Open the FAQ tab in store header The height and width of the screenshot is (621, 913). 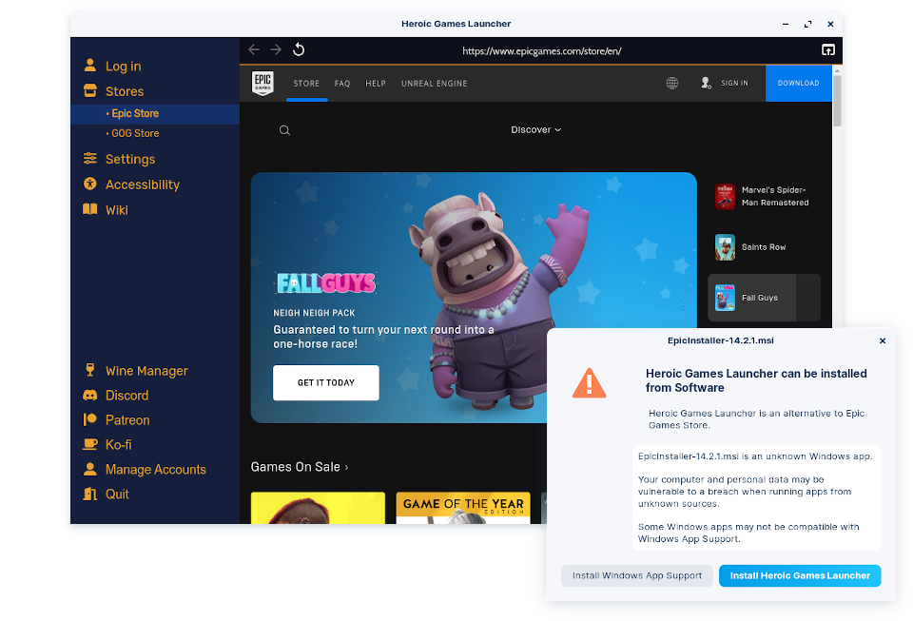coord(342,84)
